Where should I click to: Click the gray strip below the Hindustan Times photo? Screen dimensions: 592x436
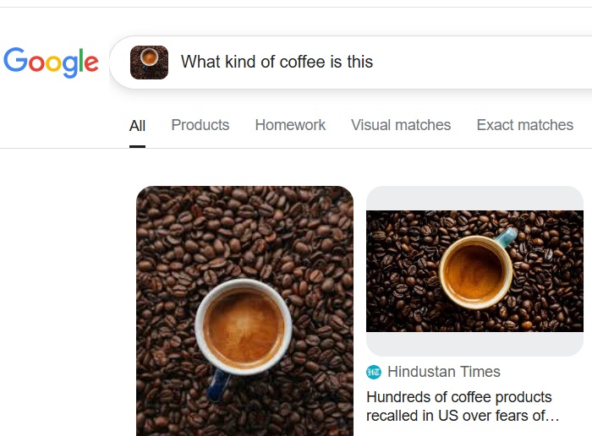[474, 344]
